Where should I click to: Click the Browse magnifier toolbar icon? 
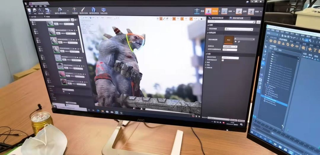(x=35, y=11)
